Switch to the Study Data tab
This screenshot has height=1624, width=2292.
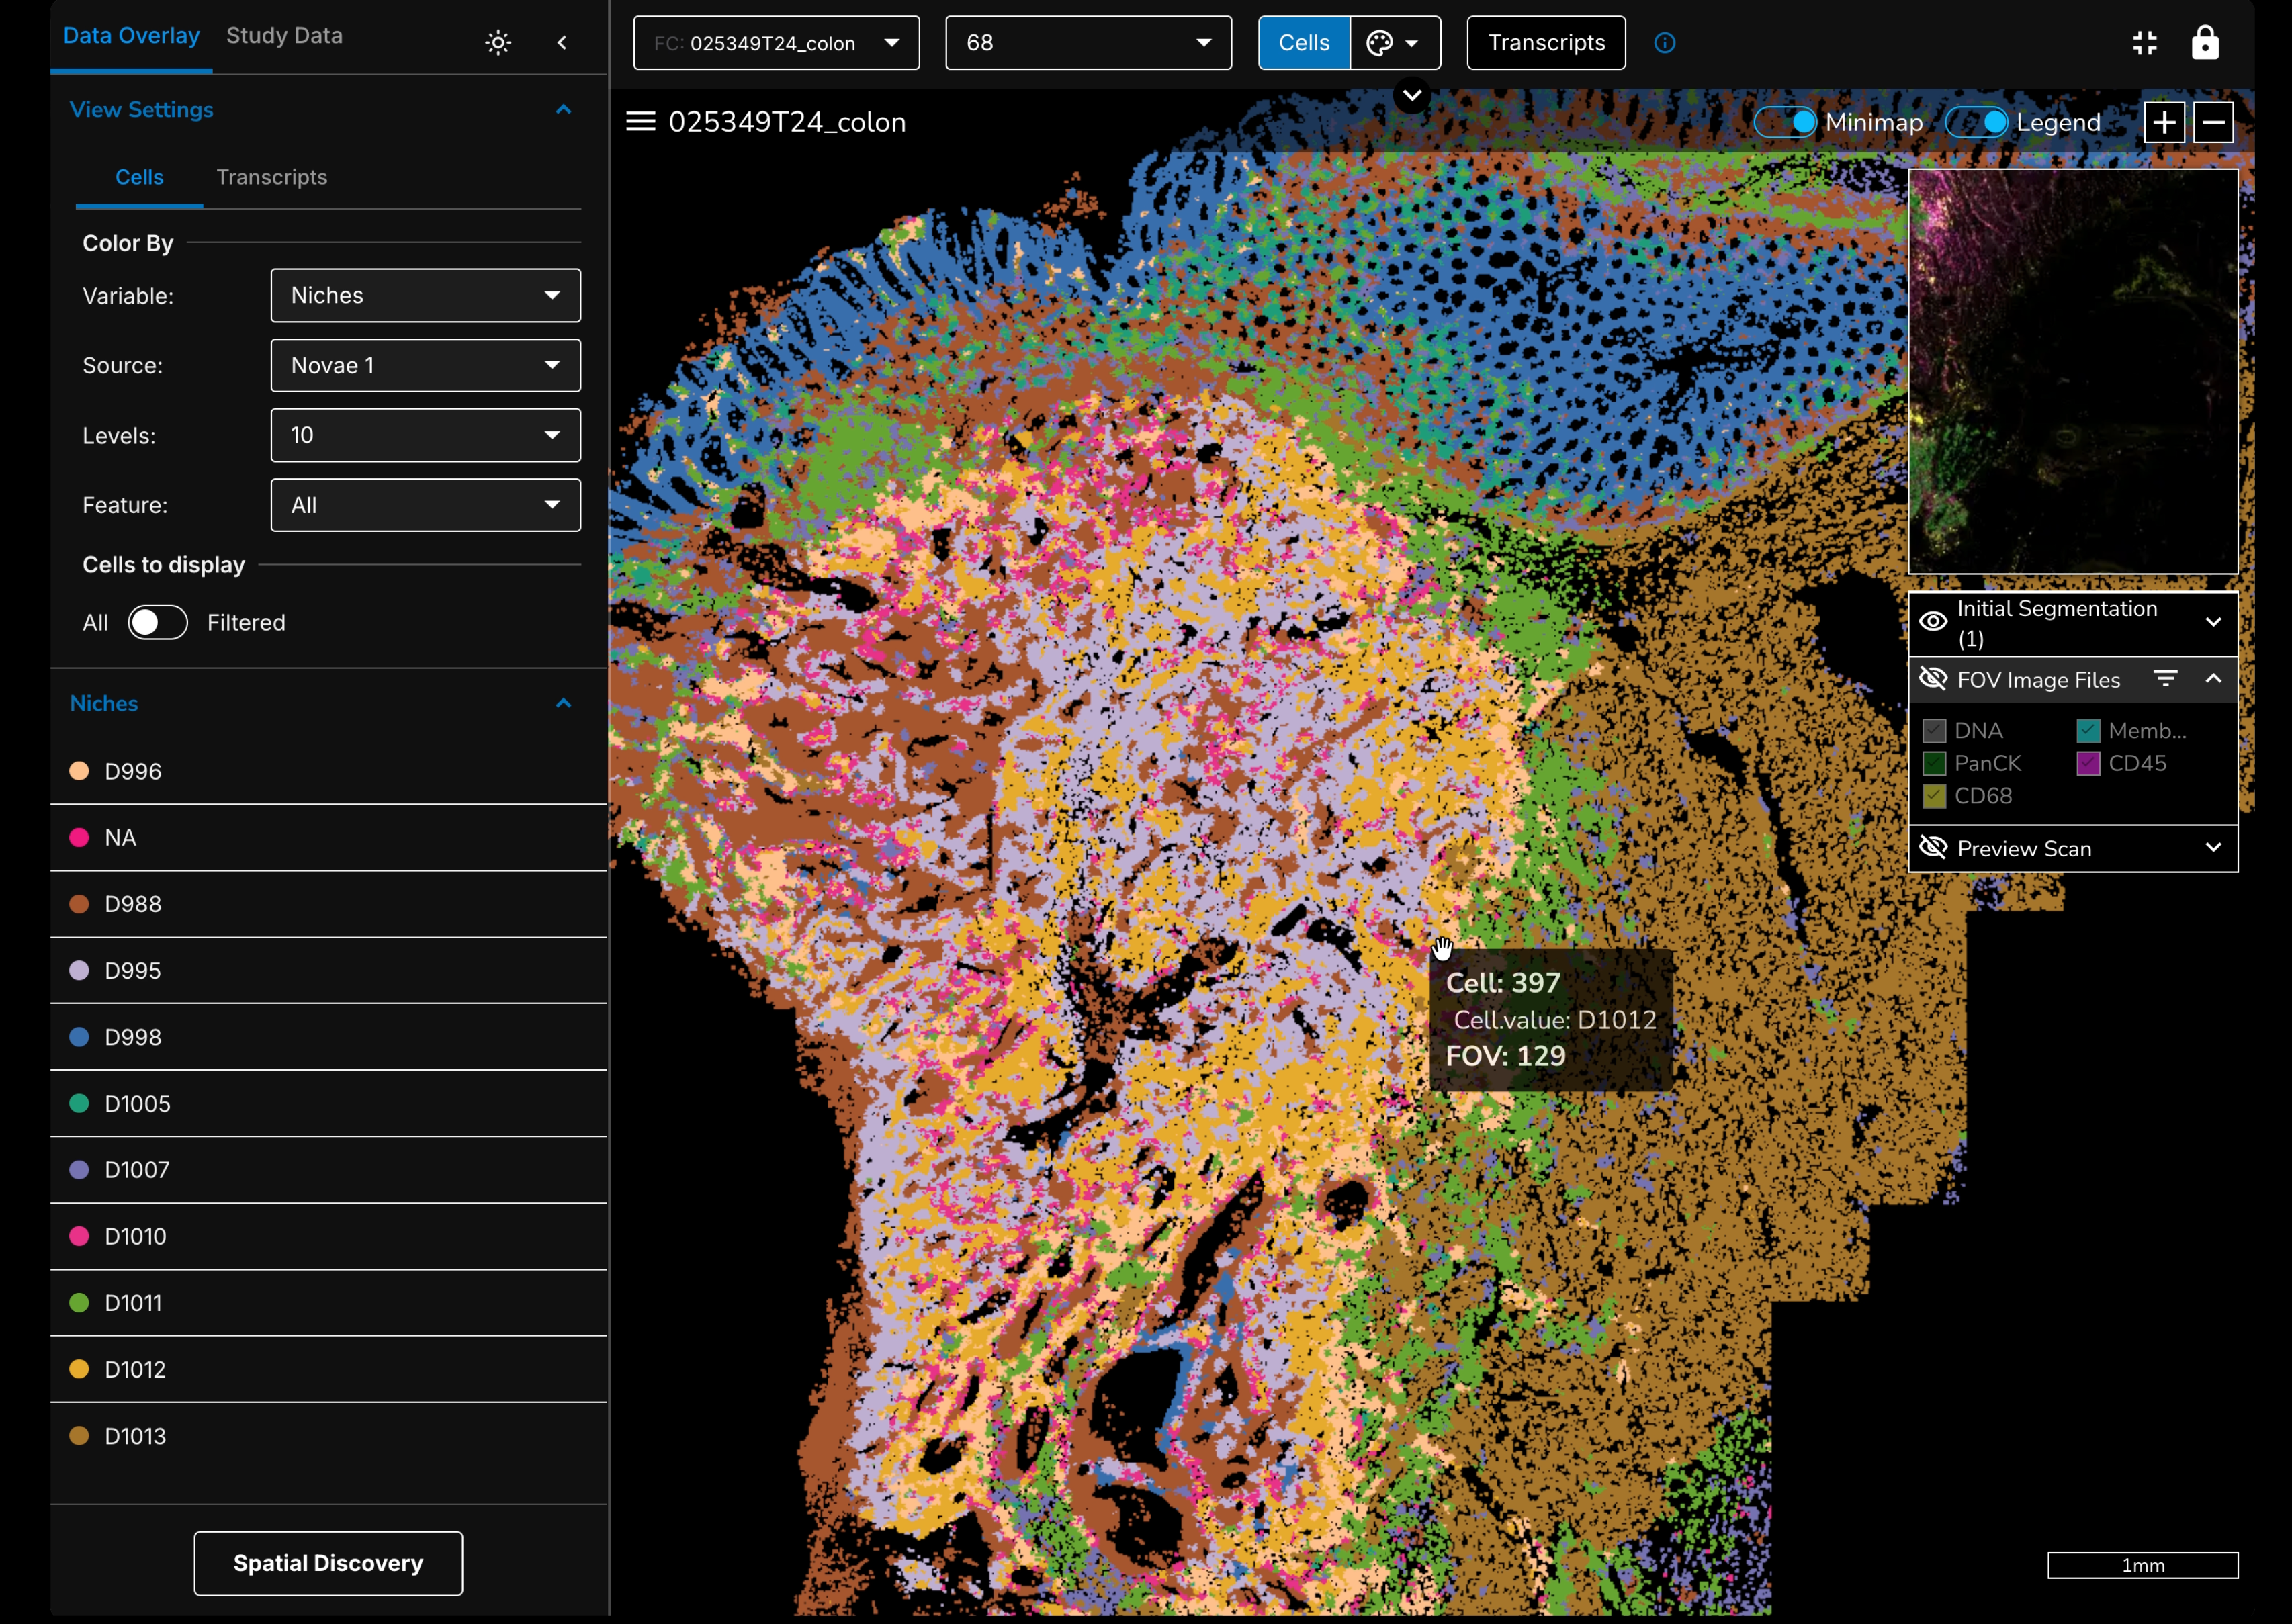point(284,36)
